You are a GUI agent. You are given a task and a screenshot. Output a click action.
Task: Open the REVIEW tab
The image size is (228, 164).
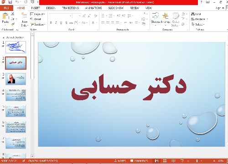coord(135,8)
